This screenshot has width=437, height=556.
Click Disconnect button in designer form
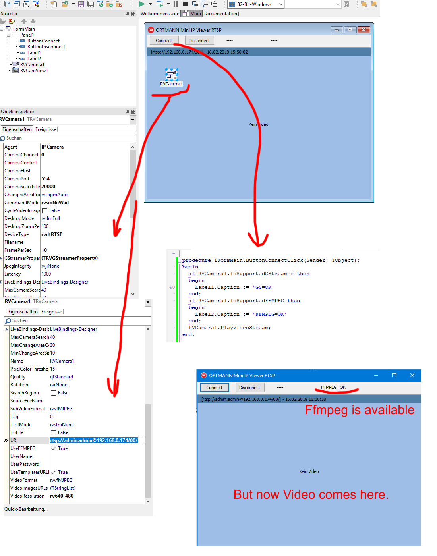[199, 41]
